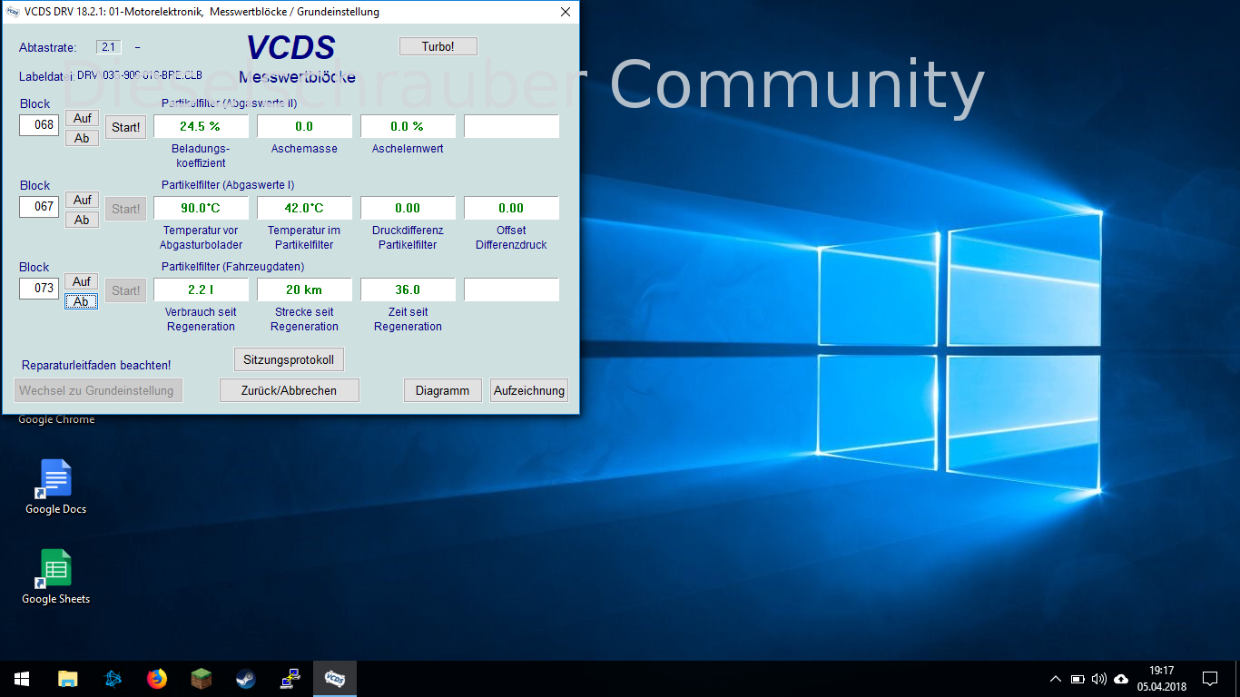This screenshot has height=697, width=1240.
Task: Increase block 067 with Auf
Action: (82, 200)
